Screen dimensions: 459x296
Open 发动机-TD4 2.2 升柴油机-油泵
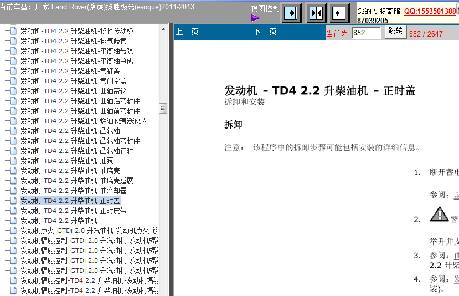point(67,161)
